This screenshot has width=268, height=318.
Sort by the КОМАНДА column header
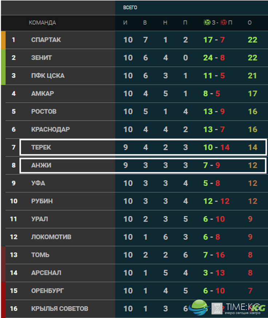tap(42, 23)
